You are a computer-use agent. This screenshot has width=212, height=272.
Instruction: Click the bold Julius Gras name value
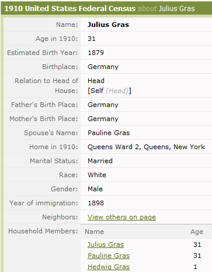coord(108,25)
